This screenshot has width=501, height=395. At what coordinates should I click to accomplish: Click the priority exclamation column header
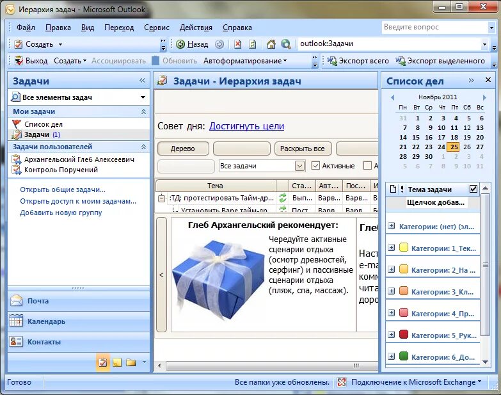click(x=402, y=189)
